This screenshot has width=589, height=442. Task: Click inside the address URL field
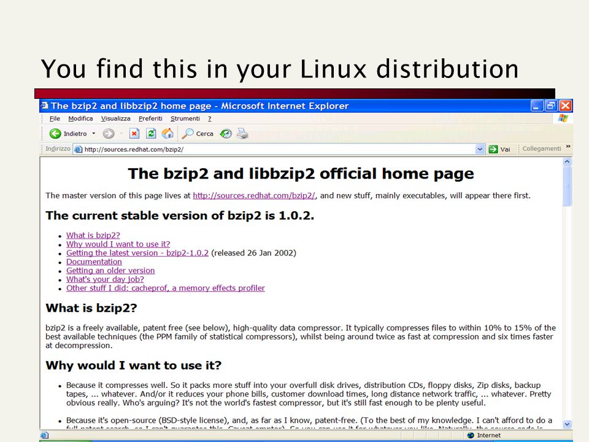[278, 149]
